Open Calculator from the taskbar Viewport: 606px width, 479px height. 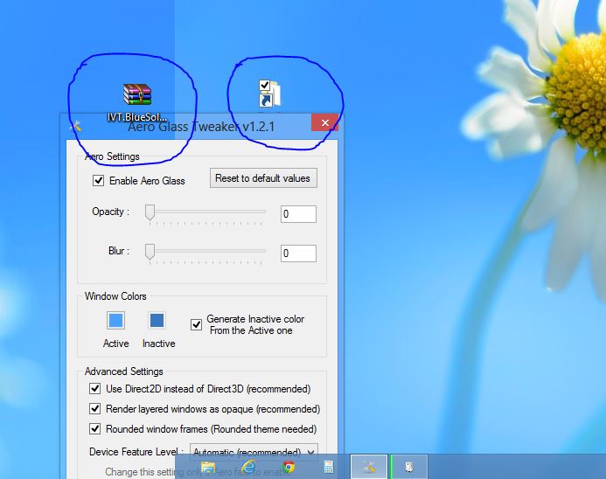[x=329, y=467]
